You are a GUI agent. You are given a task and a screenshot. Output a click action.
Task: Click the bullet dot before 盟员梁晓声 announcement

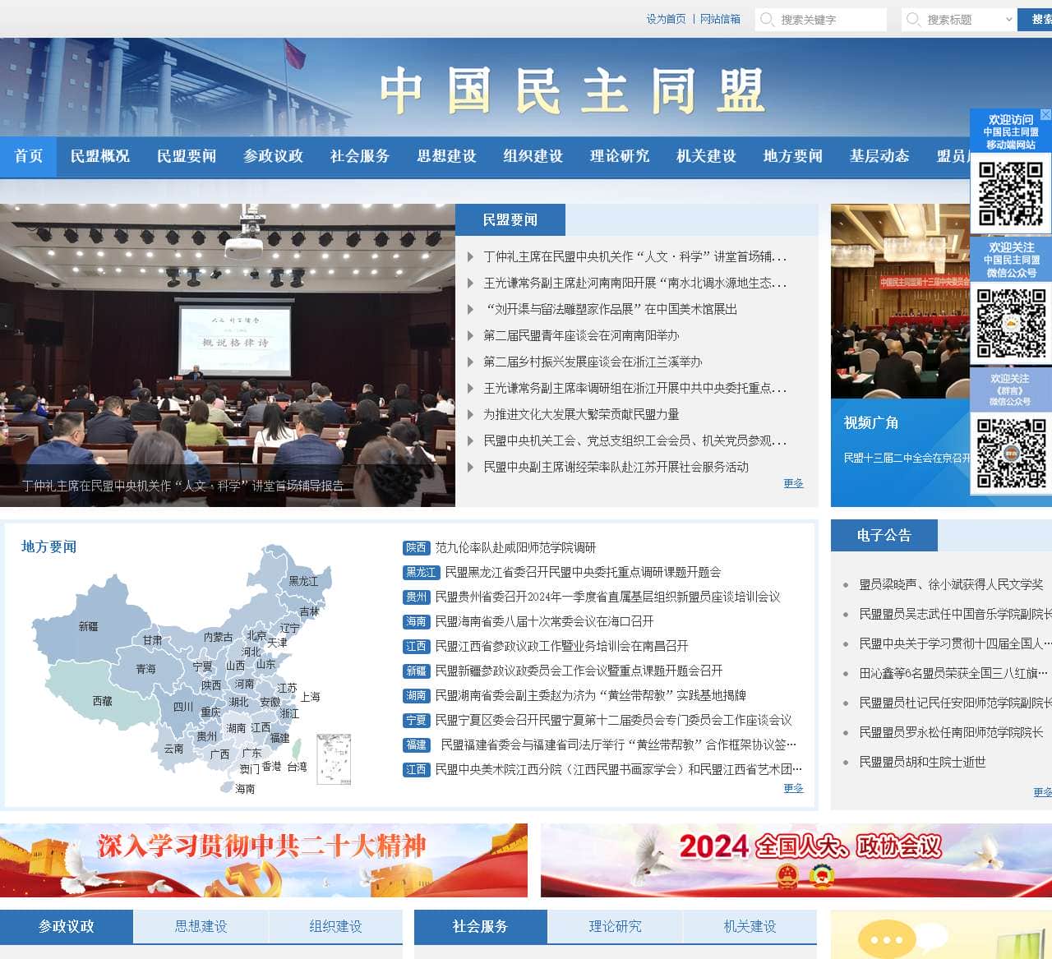tap(847, 584)
